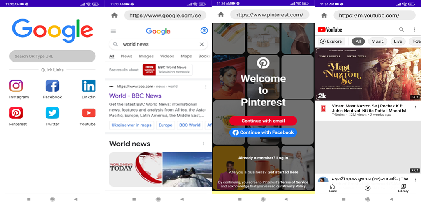
Task: Switch to the Maps results tab
Action: point(186,56)
